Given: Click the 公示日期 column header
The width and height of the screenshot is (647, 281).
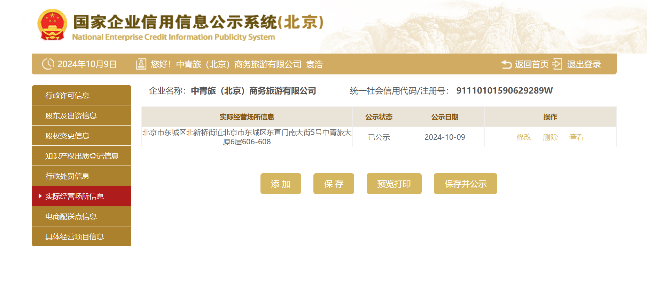Looking at the screenshot, I should click(445, 117).
